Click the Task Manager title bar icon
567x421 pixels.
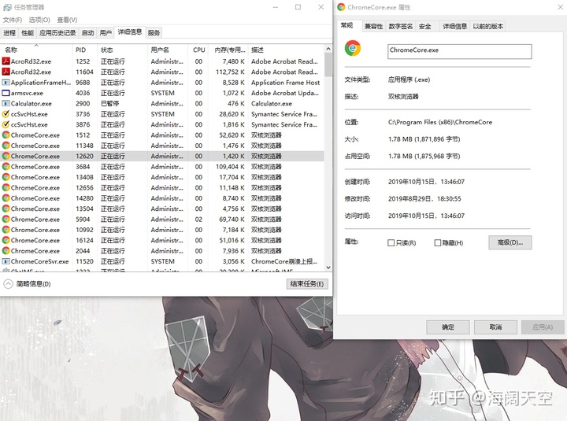7,7
